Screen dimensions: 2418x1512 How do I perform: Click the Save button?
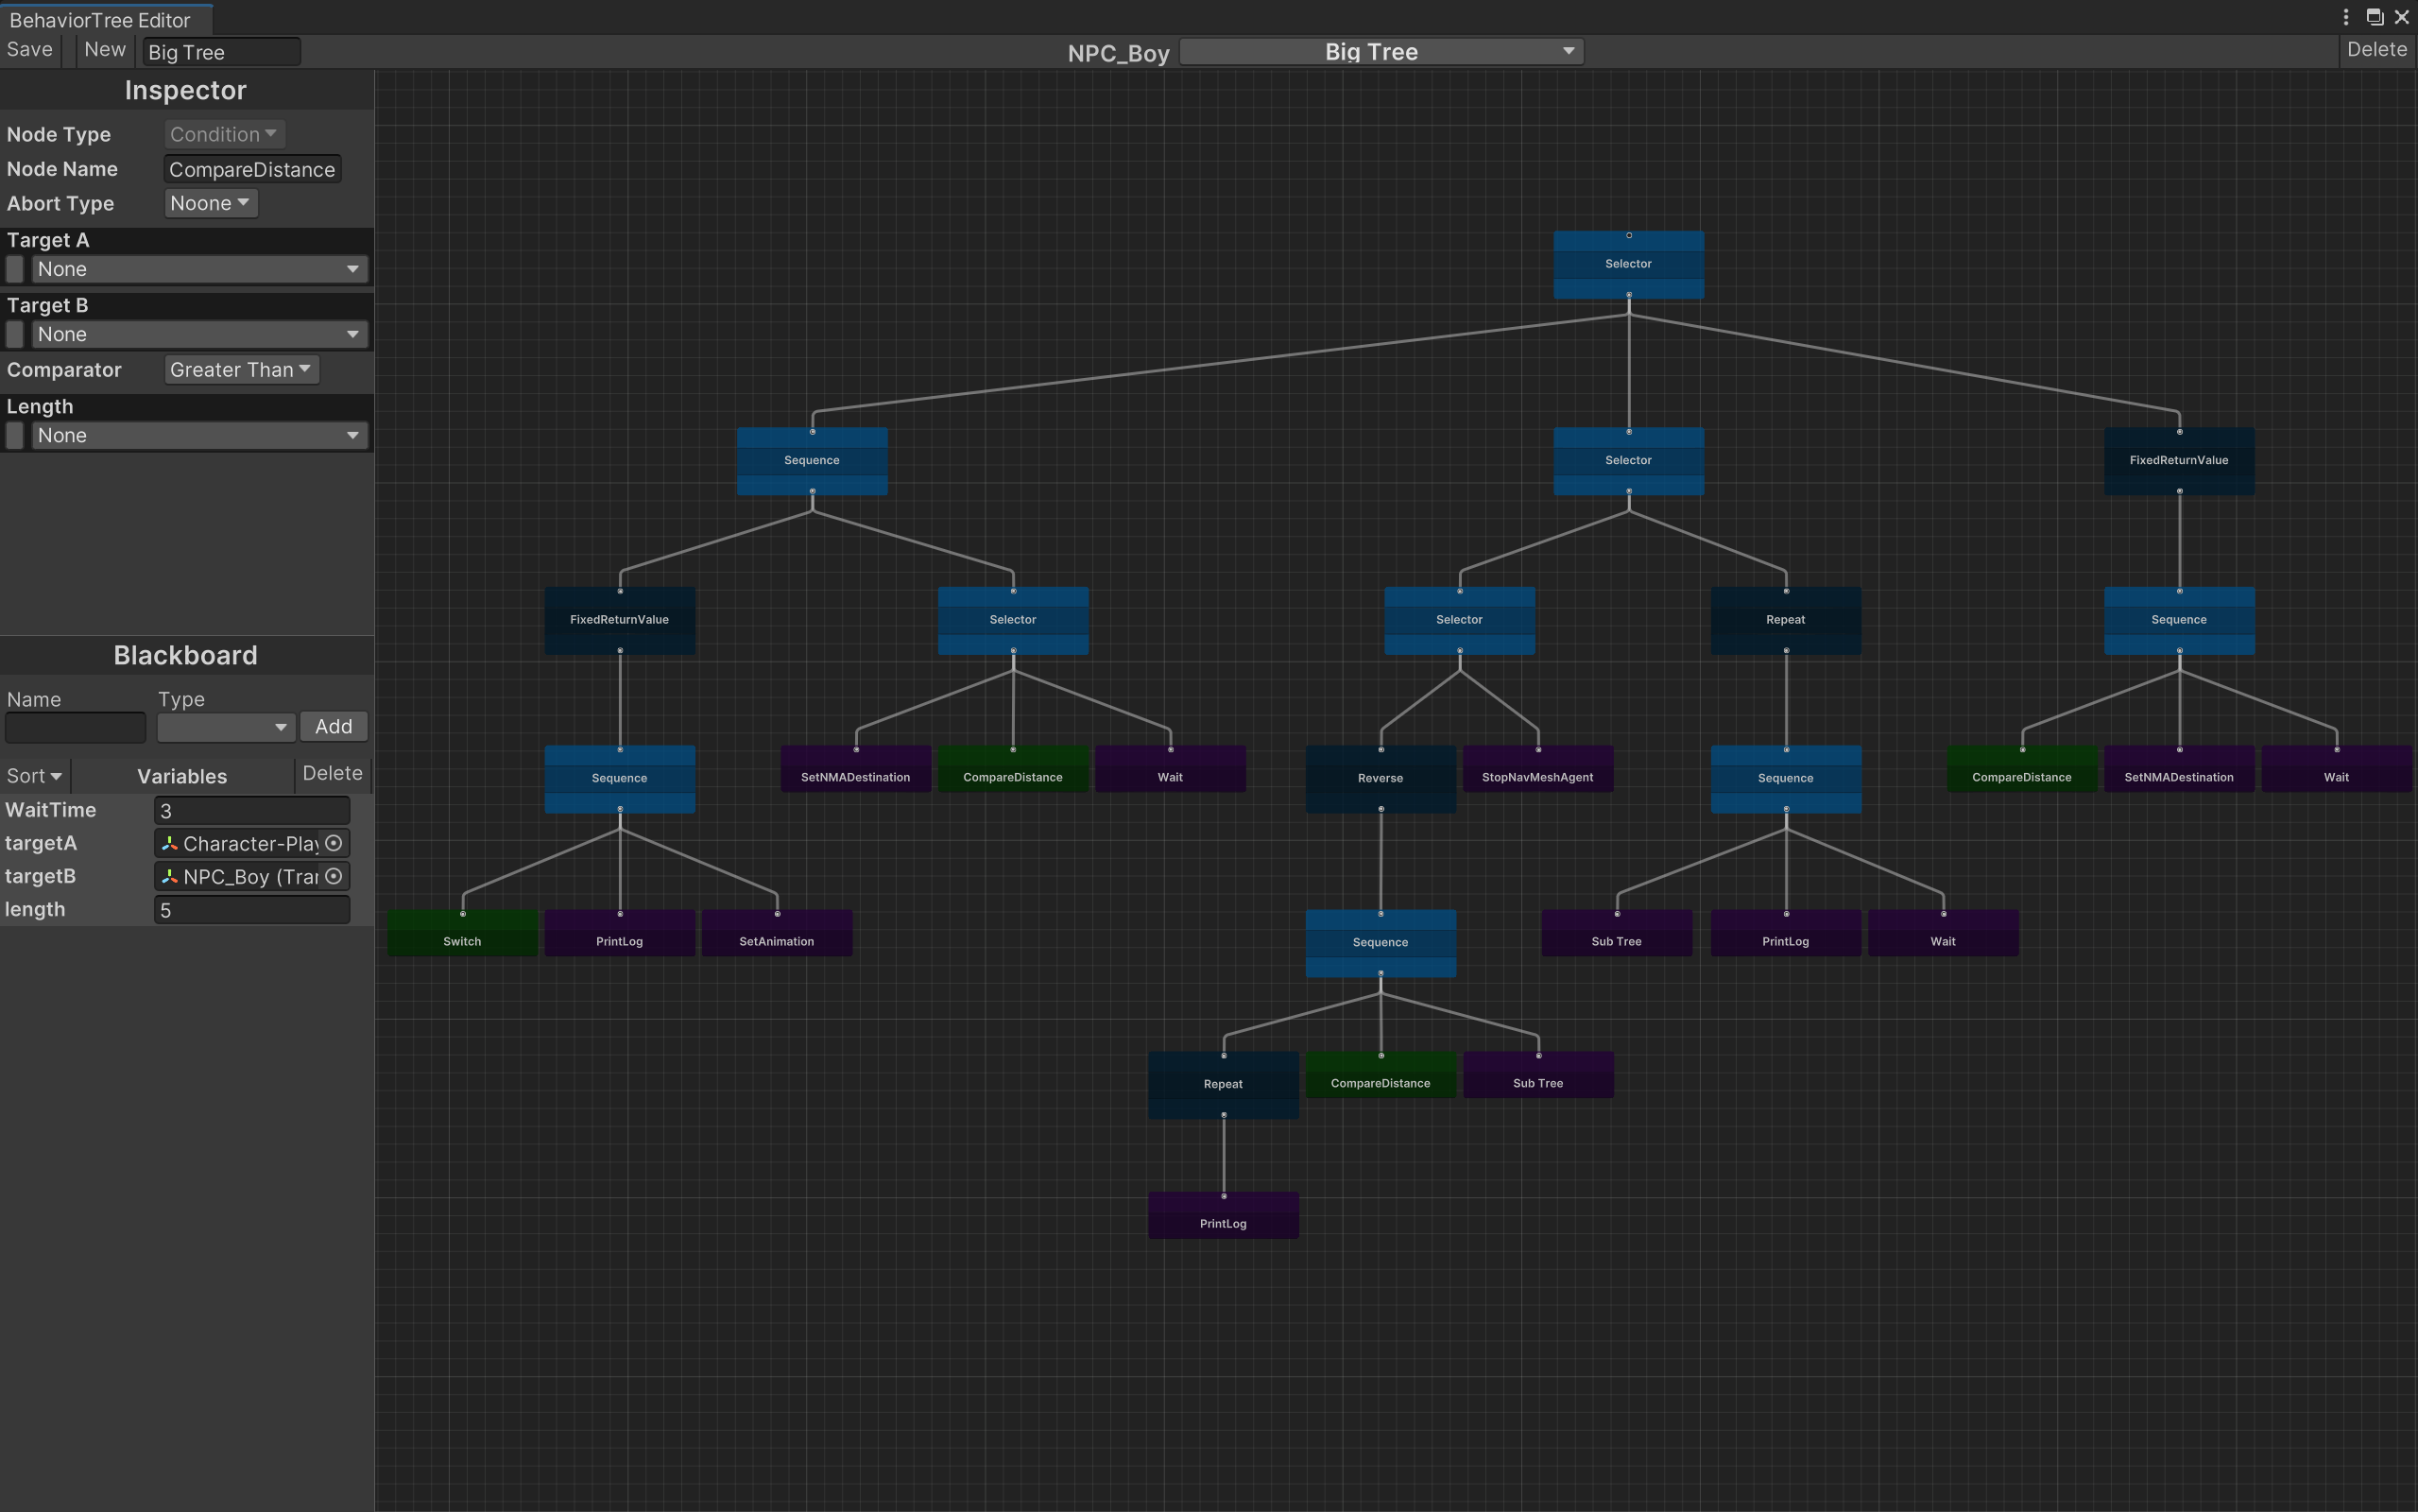30,50
